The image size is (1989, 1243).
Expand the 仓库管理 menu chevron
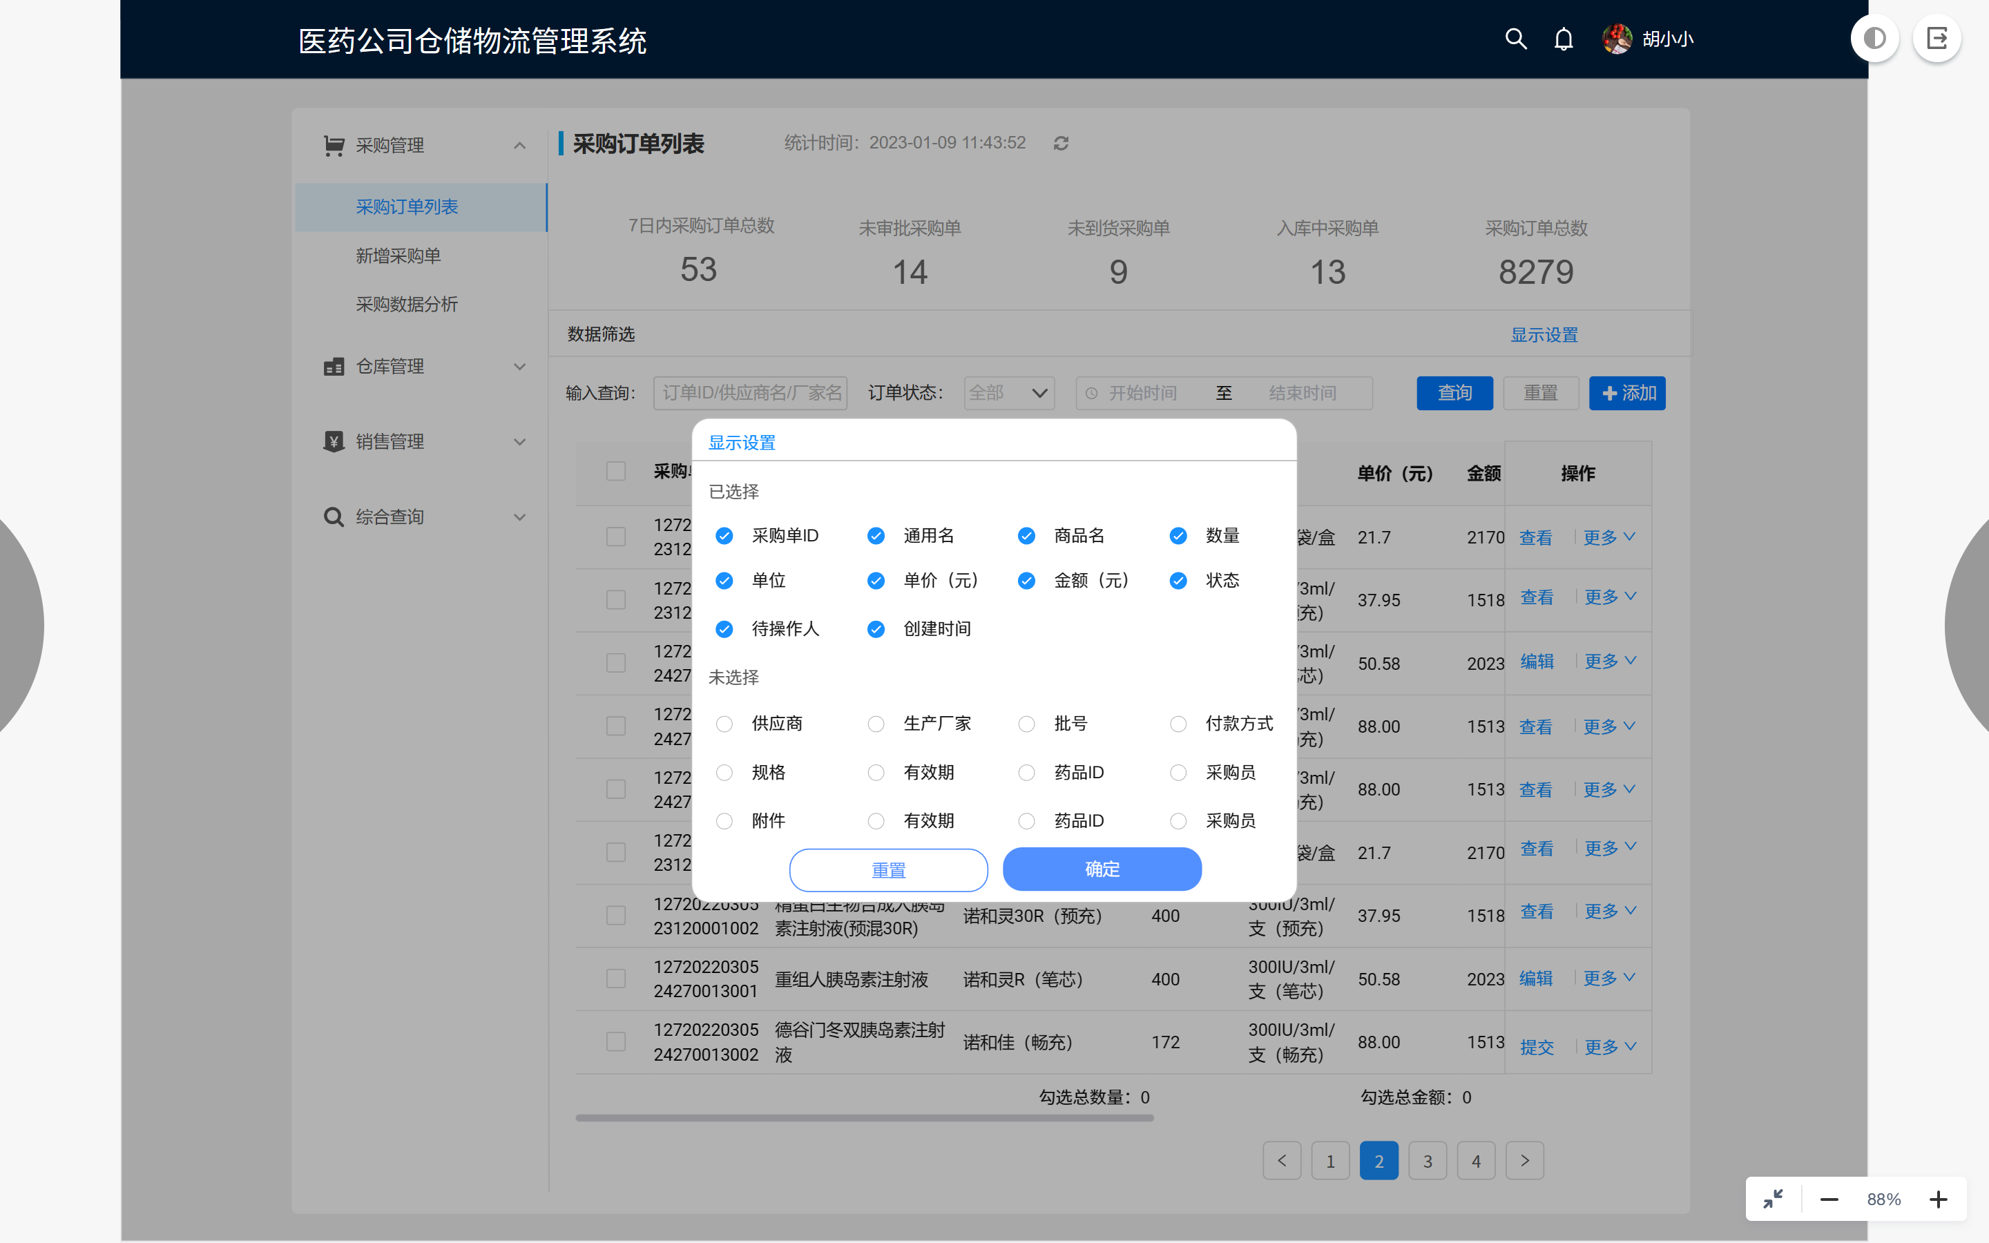(519, 367)
